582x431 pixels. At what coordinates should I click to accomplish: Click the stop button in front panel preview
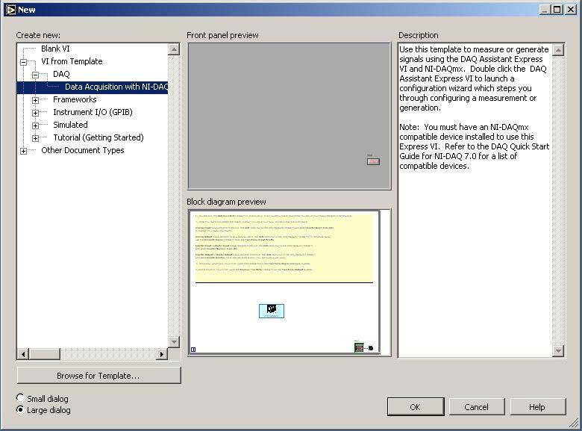tap(373, 161)
